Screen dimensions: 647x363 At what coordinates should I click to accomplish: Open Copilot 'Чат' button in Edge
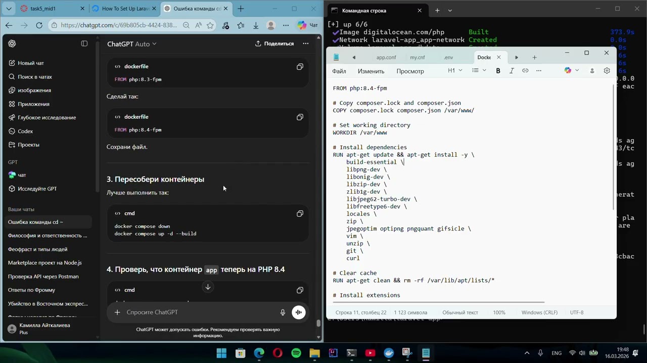(x=308, y=25)
